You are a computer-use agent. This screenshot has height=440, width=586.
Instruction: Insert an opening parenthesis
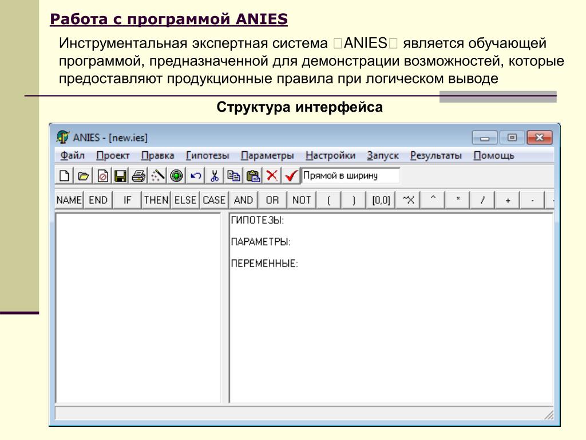329,200
